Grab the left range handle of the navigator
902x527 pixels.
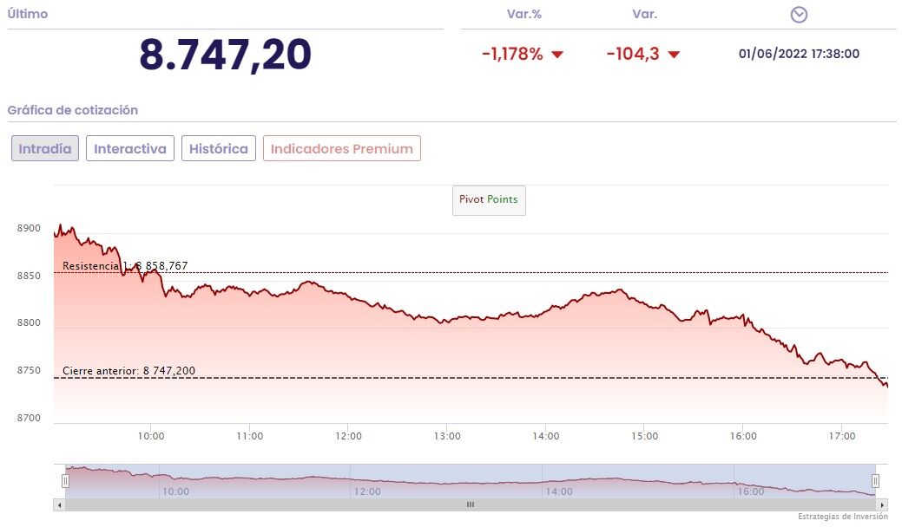tap(65, 480)
